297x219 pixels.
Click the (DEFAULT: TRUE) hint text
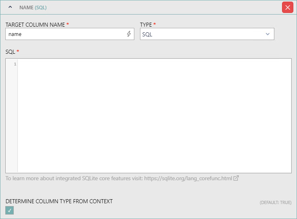(275, 202)
